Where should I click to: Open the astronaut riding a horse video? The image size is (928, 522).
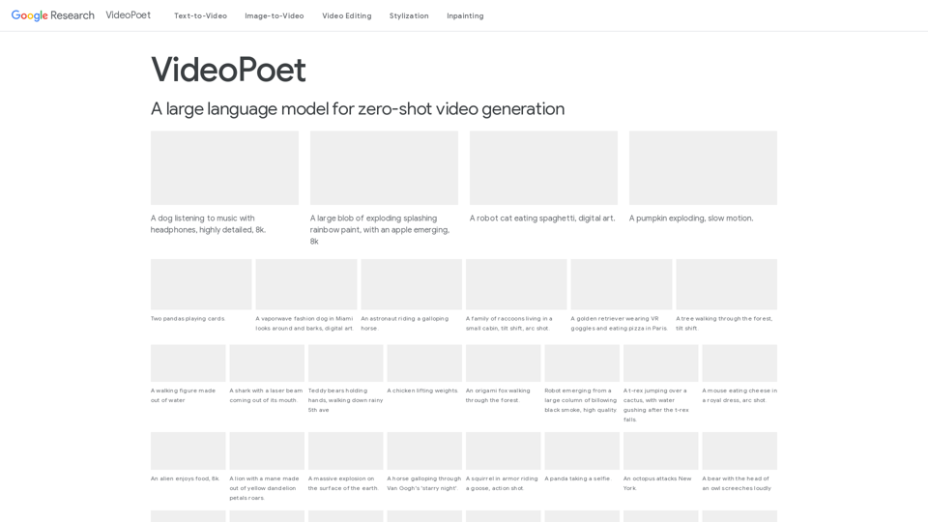pos(411,284)
